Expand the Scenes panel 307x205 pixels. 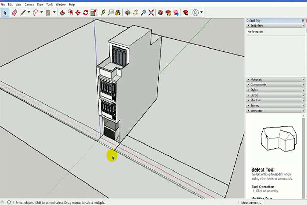[248, 106]
